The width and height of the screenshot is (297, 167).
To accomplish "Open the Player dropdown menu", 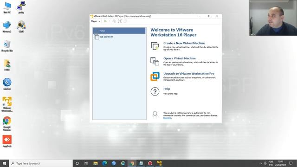I will pyautogui.click(x=95, y=21).
